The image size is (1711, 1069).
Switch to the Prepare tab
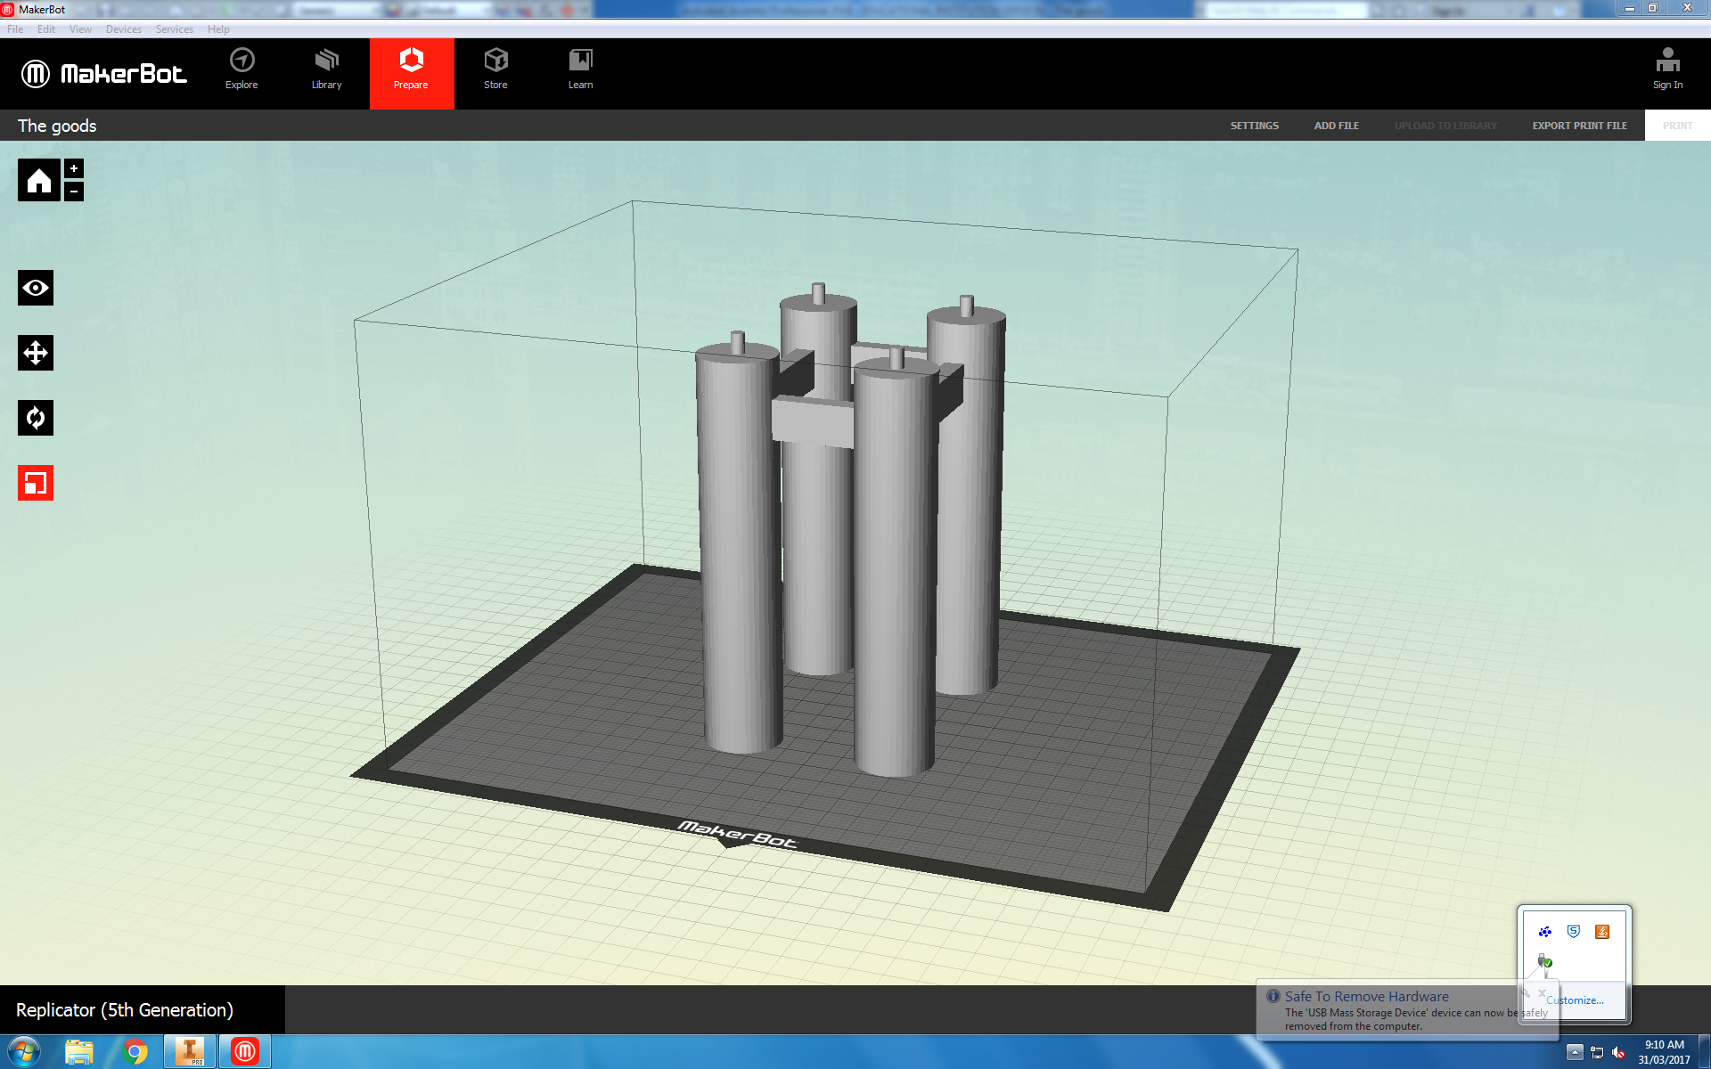[412, 73]
